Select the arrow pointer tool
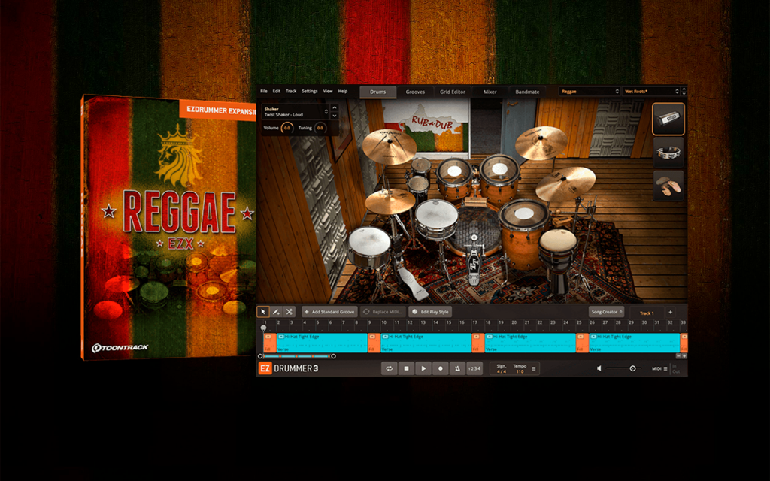 263,312
